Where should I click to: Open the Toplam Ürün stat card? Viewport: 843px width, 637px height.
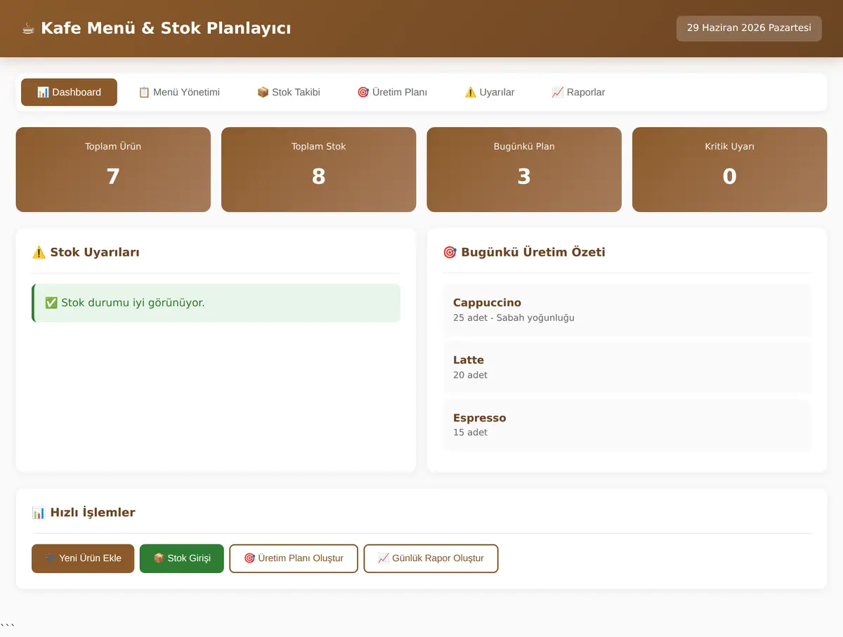113,169
